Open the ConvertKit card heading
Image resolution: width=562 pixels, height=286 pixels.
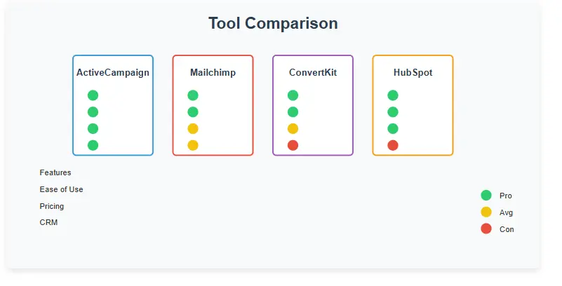(x=313, y=72)
